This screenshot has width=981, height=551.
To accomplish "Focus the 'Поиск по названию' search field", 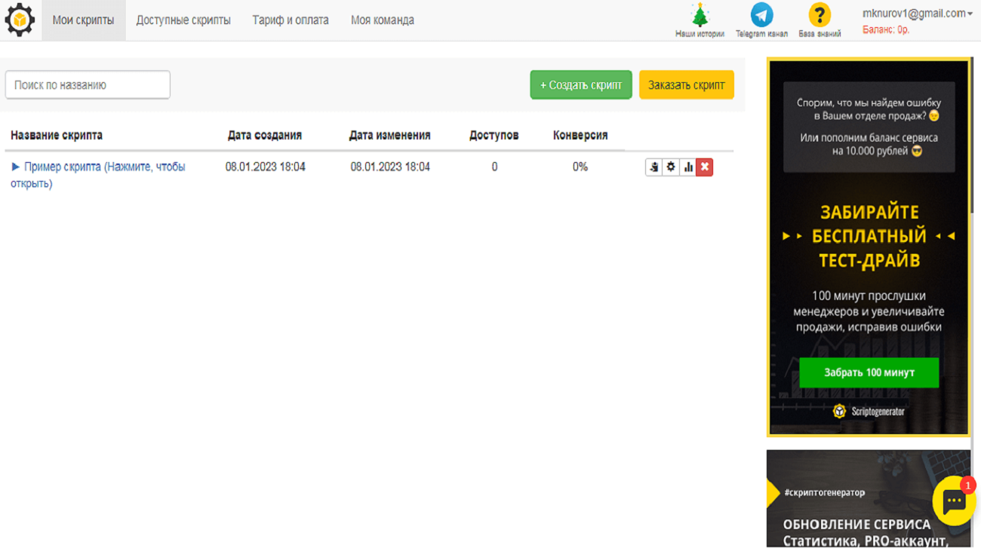I will pos(88,85).
